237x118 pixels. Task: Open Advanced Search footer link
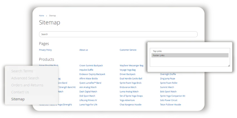point(25,78)
